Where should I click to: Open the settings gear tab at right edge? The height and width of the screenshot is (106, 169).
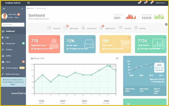[166, 24]
